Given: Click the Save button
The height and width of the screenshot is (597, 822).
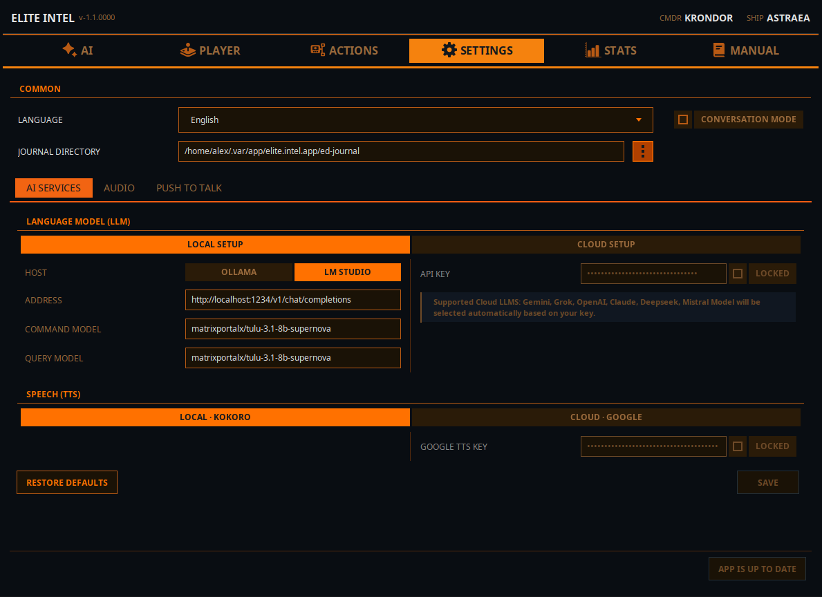Looking at the screenshot, I should click(767, 482).
